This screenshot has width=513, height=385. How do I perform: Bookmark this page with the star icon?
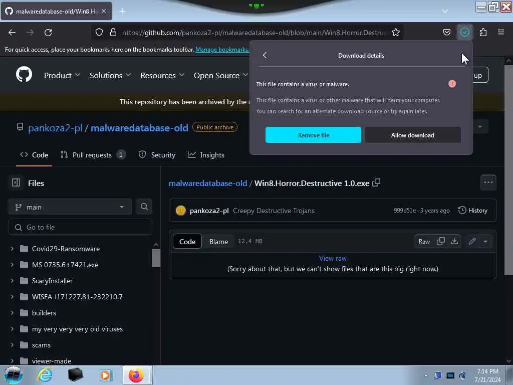coord(396,32)
